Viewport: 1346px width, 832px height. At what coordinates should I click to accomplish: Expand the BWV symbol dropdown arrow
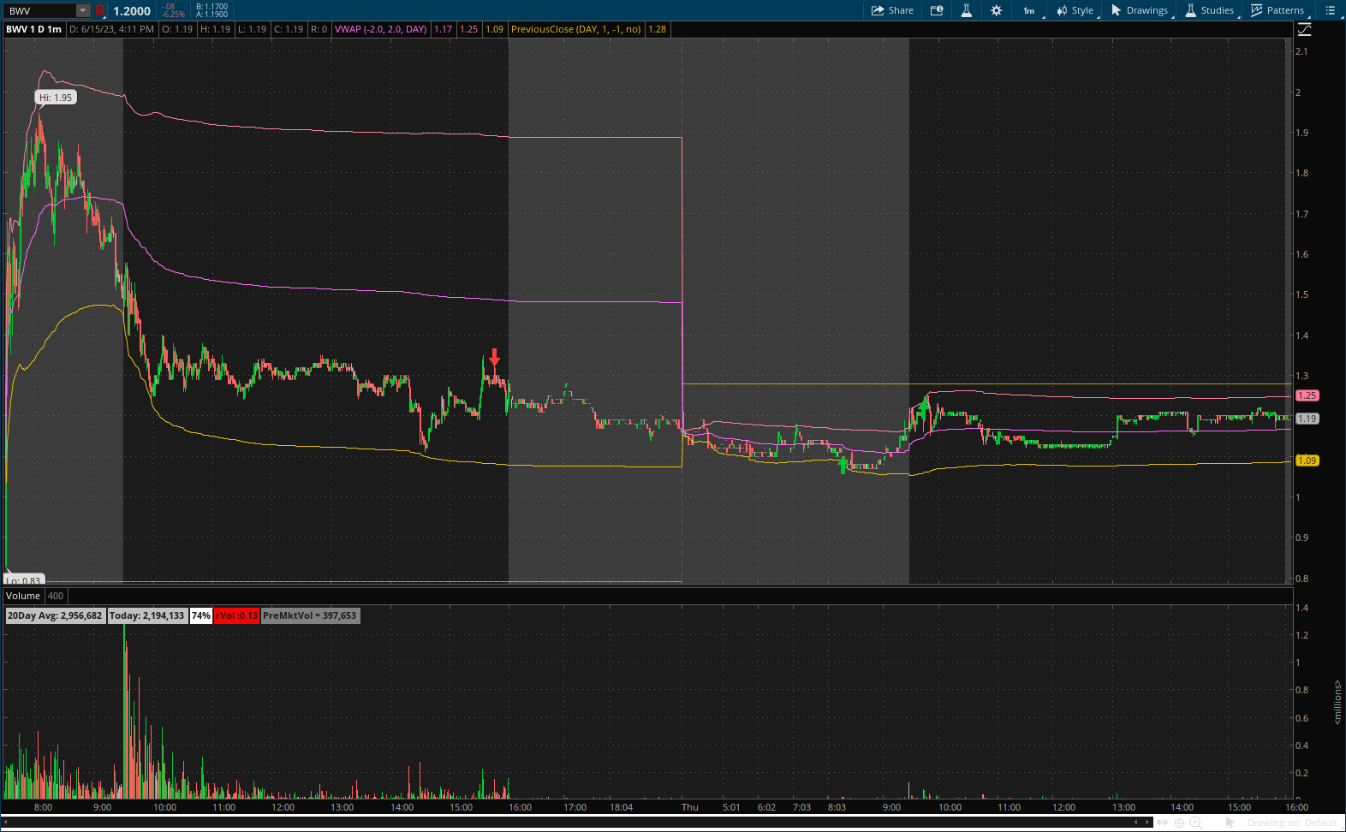tap(83, 10)
